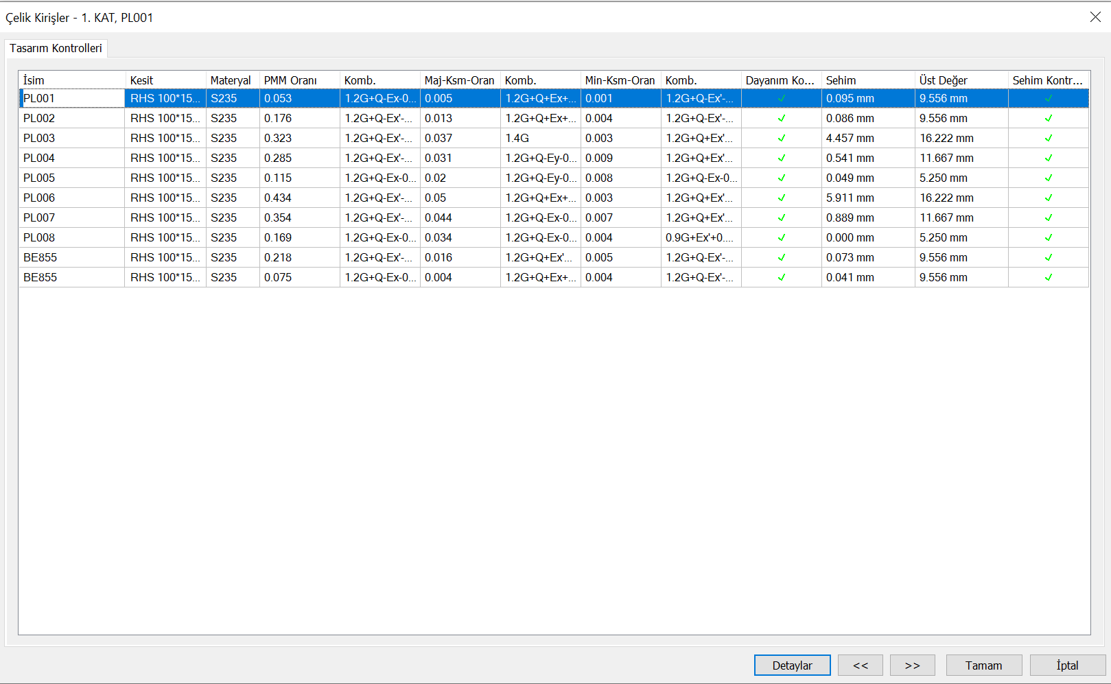
Task: Click the 1.4G combination cell in PL003
Action: pos(517,139)
